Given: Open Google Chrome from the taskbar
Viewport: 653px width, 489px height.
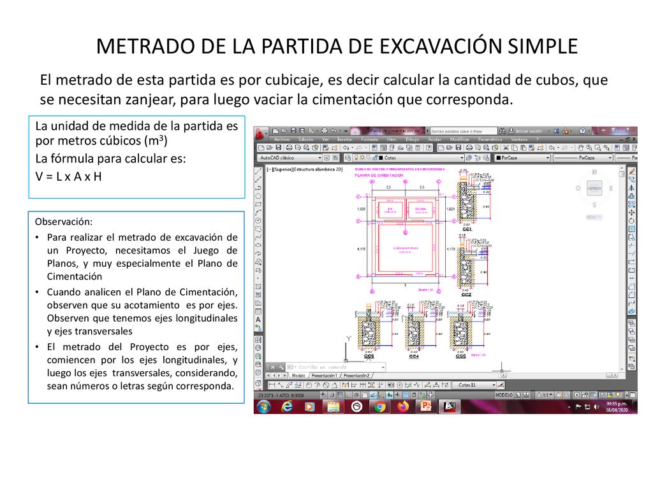Looking at the screenshot, I should (379, 406).
